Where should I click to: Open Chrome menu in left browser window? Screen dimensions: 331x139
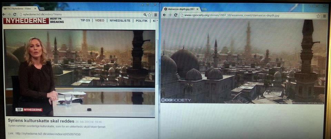click(156, 15)
